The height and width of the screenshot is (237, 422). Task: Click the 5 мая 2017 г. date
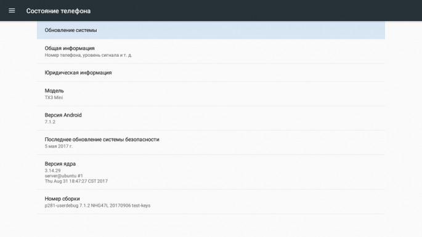[x=59, y=147]
